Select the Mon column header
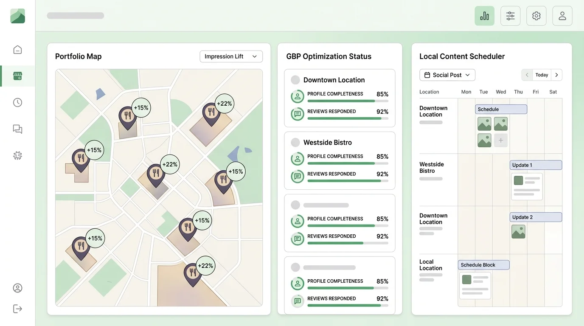This screenshot has width=584, height=326. (466, 92)
